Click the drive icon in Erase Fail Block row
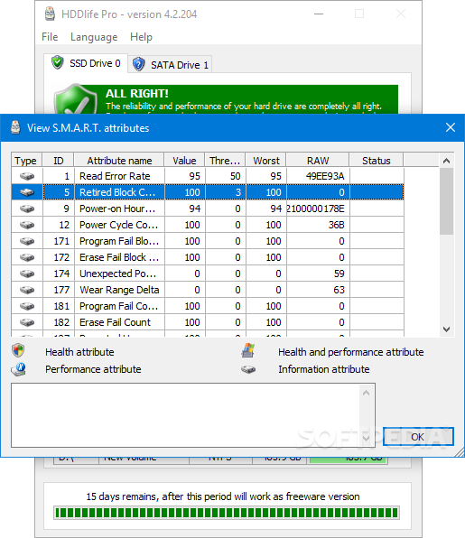Viewport: 465px width, 538px height. coord(27,257)
